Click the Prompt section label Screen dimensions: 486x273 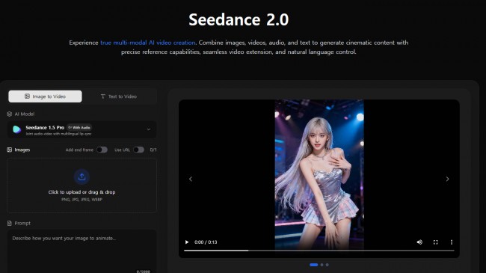(x=22, y=224)
